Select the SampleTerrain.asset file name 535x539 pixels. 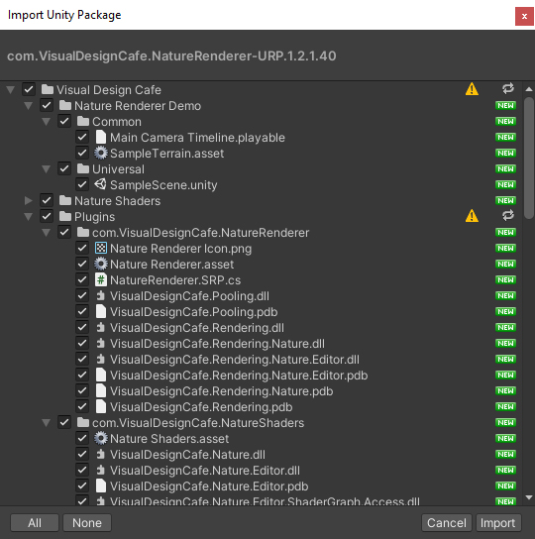166,154
